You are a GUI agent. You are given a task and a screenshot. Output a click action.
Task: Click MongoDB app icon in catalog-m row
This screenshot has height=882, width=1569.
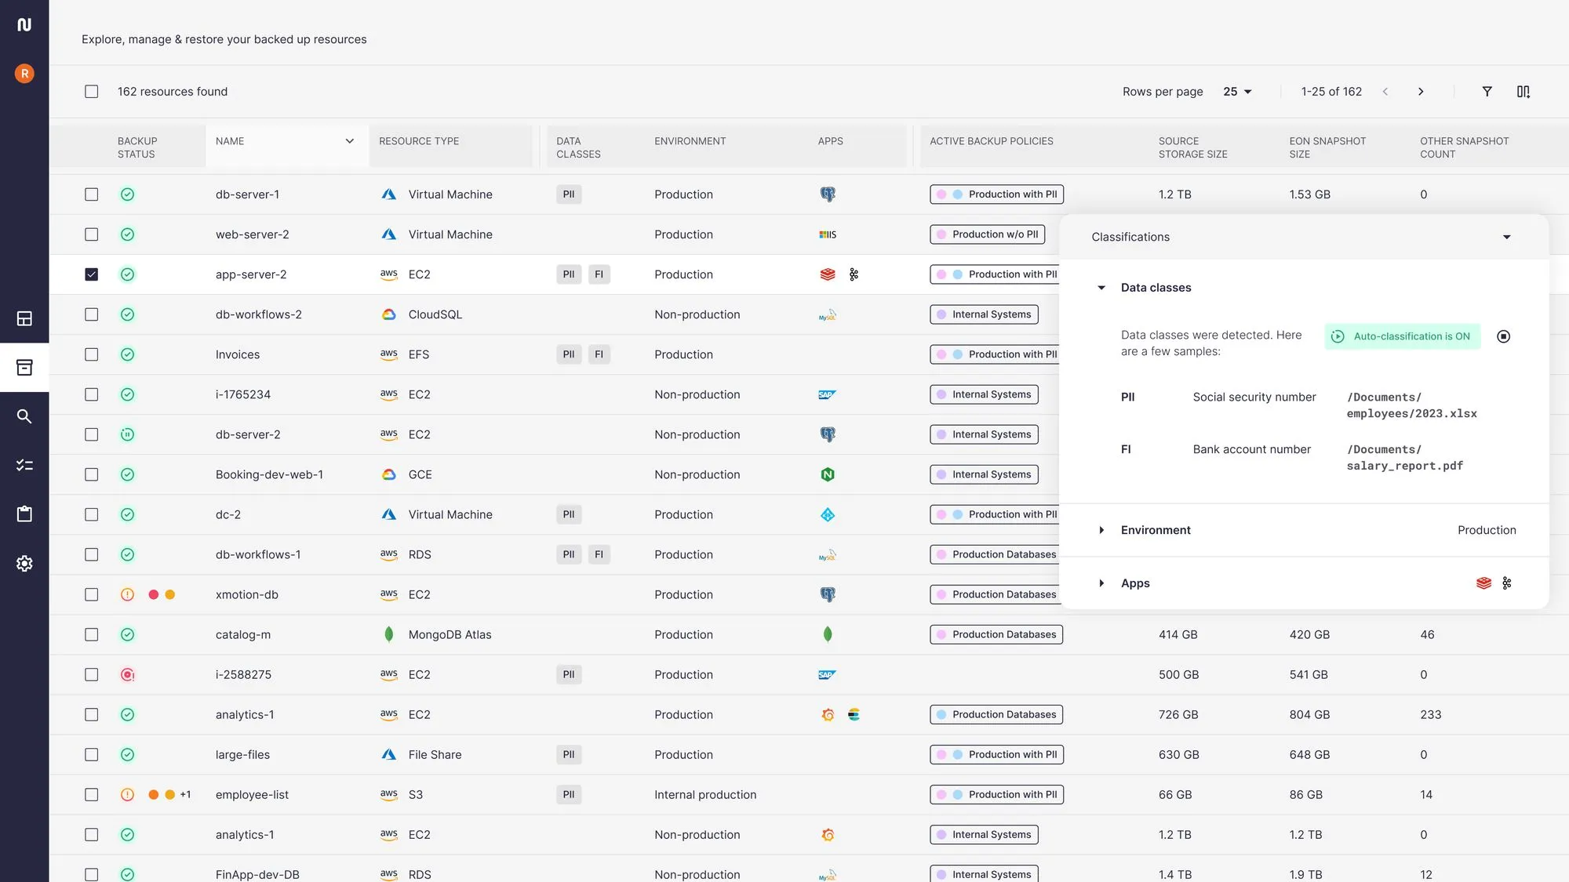coord(828,634)
